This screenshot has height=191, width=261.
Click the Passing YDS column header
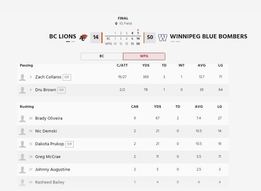point(146,65)
